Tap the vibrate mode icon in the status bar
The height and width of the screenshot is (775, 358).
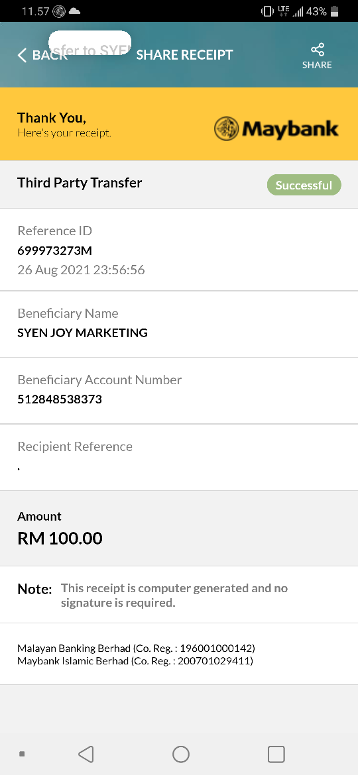click(267, 11)
